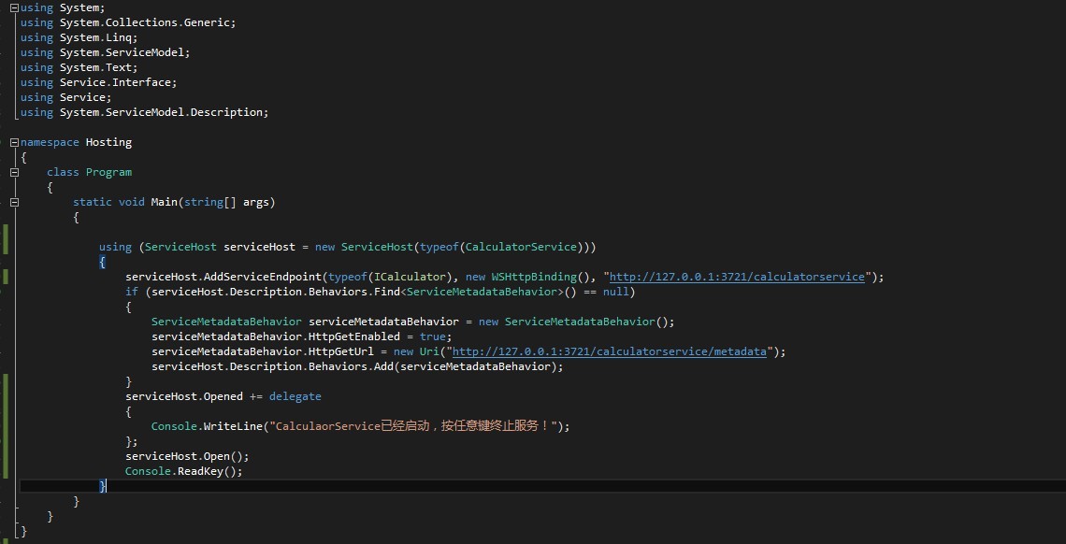Screen dimensions: 1066x544
Task: Click the 'Hosting' namespace name
Action: (x=108, y=143)
